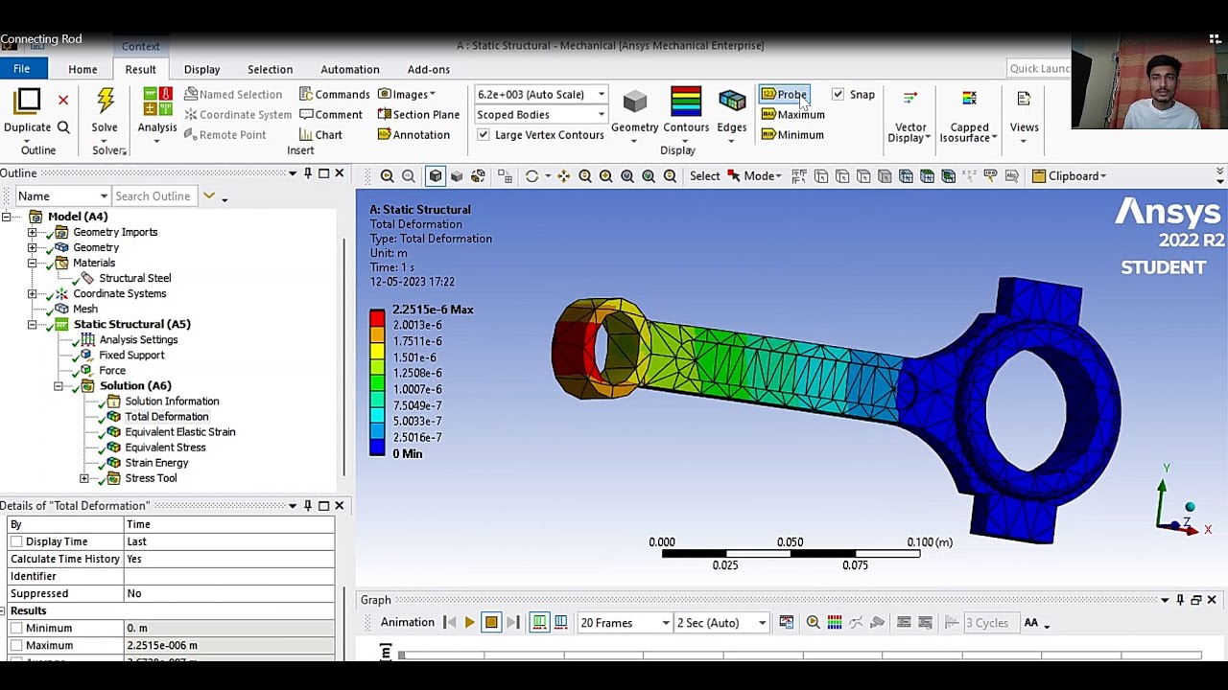1228x690 pixels.
Task: Click the Geometry display cube icon
Action: pos(634,102)
